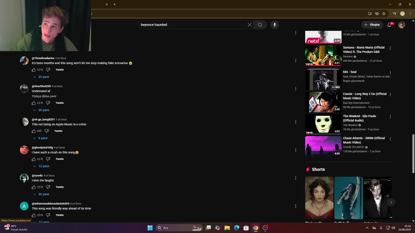Open Cassie Long Way 2 Go thumbnail
Screen dimensions: 415x233
click(323, 102)
